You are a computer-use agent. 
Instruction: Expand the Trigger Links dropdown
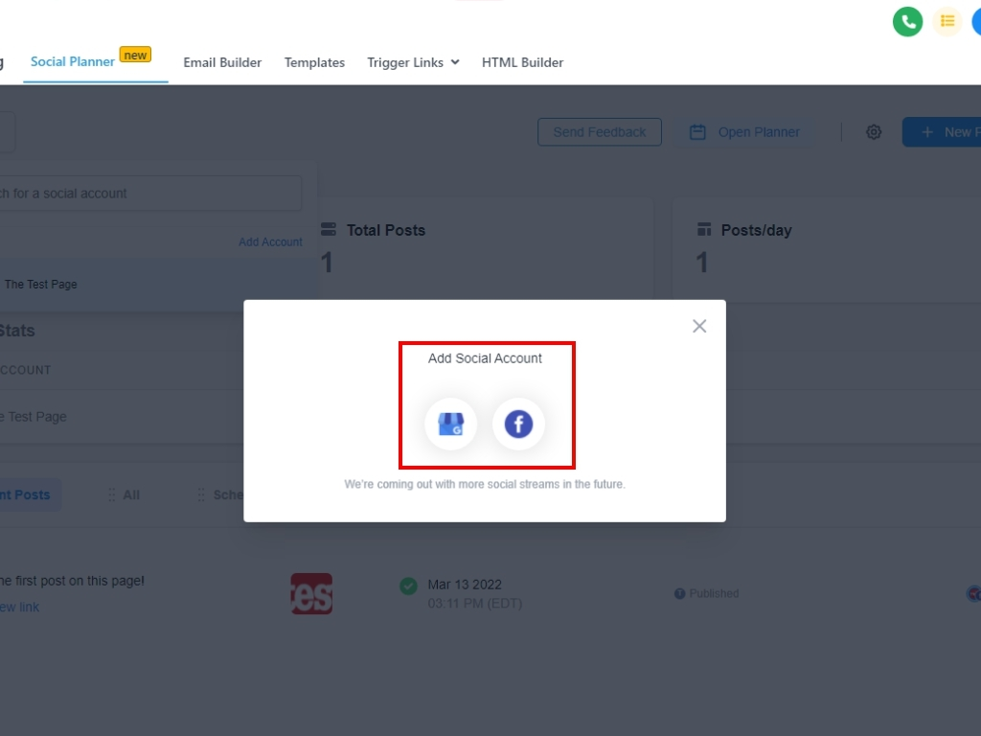point(413,62)
